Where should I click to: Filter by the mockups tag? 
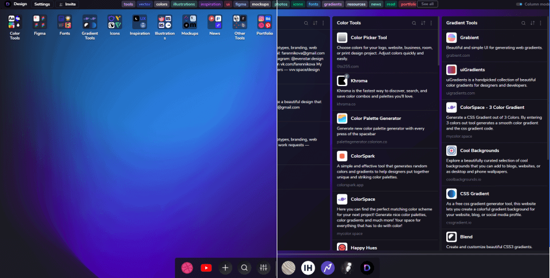point(260,4)
